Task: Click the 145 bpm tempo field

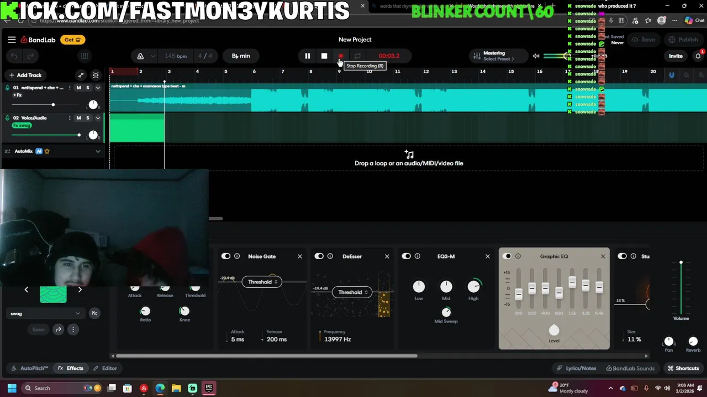Action: click(176, 56)
